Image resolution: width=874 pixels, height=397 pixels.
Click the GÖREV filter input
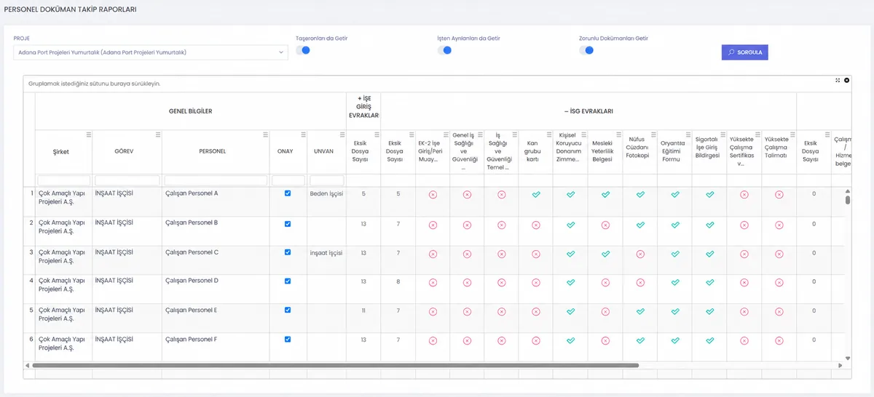click(x=127, y=180)
